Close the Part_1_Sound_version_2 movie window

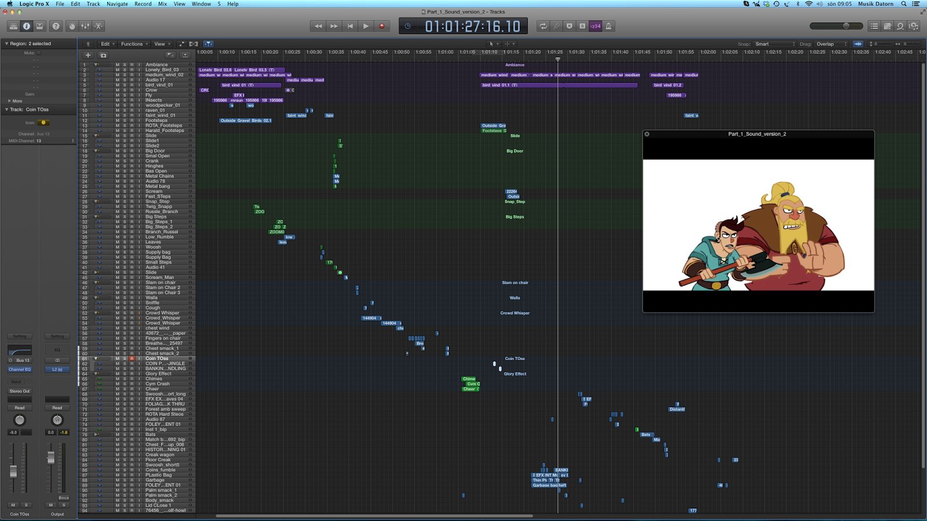click(x=647, y=134)
